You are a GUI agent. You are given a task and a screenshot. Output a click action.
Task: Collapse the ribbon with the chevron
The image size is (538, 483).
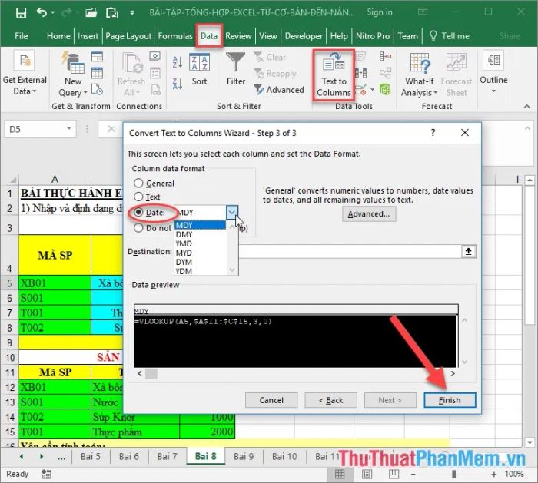tap(526, 107)
